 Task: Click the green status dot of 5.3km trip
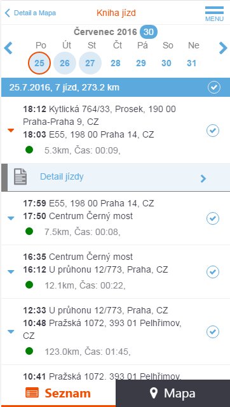[x=29, y=150]
